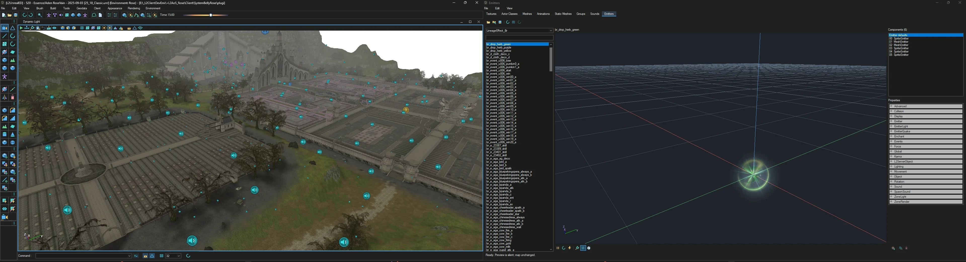Select the camera tool in left toolbox
Screen dimensions: 966x262
(5, 28)
